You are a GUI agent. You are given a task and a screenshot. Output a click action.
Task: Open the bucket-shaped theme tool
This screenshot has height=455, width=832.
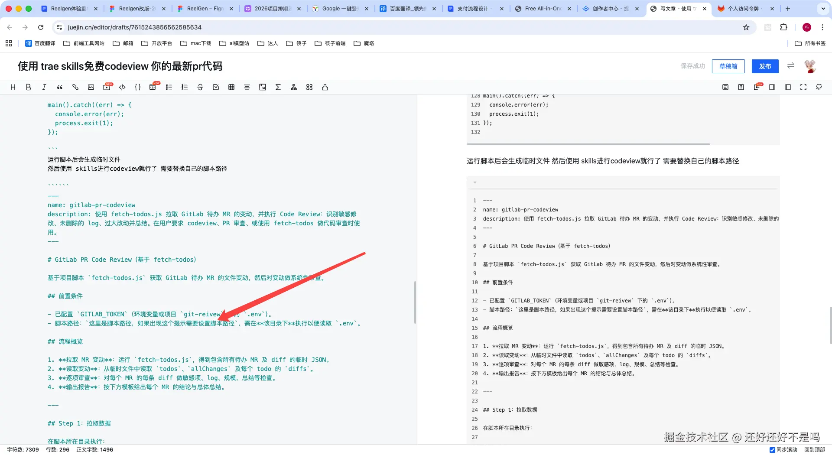(325, 87)
